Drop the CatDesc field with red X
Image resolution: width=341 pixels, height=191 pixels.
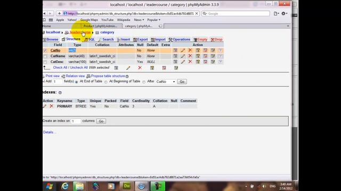click(190, 62)
